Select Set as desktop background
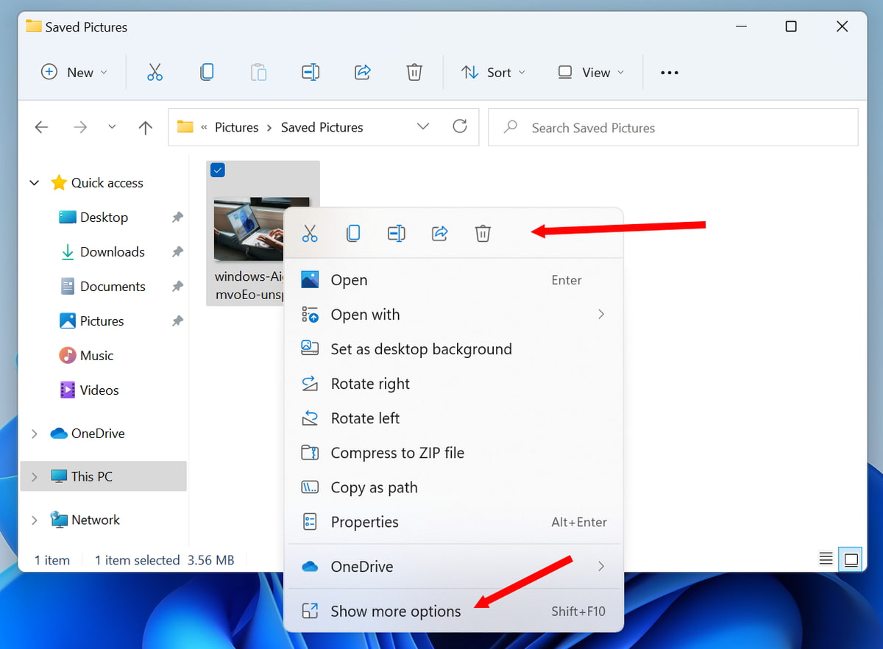Viewport: 883px width, 649px height. pyautogui.click(x=453, y=349)
